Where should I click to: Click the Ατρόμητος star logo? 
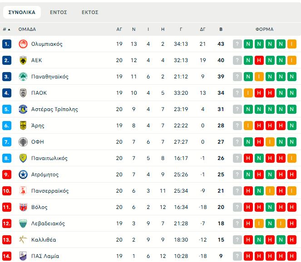[23, 175]
